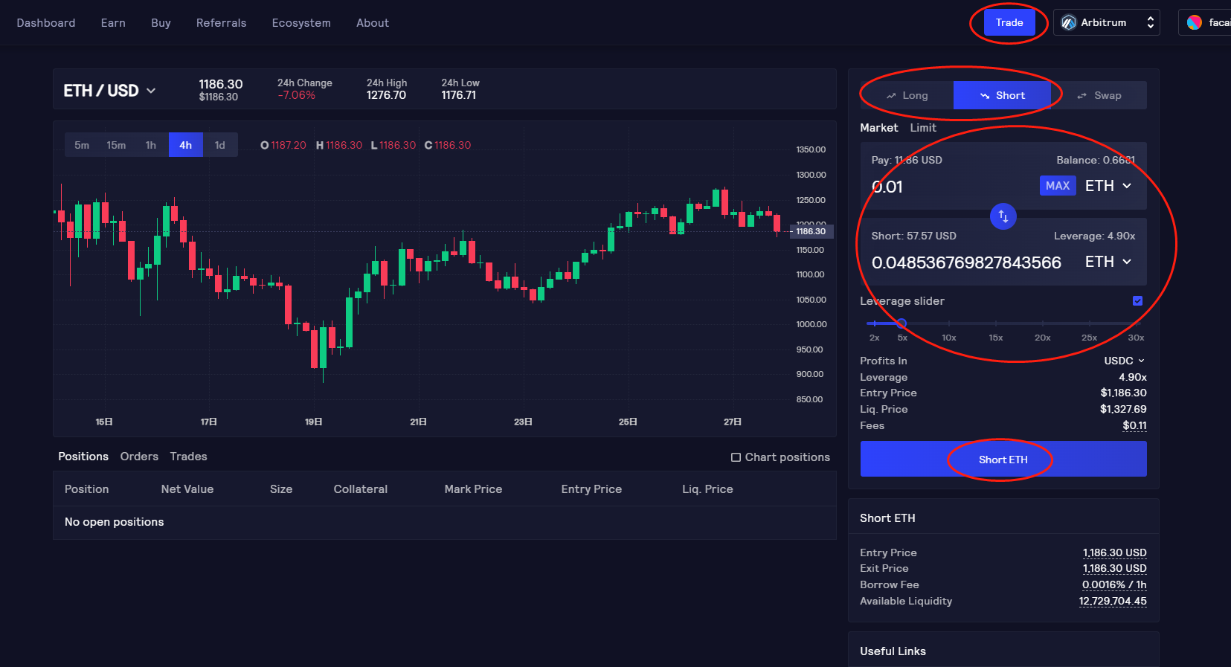
Task: Set leverage slider to 15x mark
Action: tap(996, 323)
